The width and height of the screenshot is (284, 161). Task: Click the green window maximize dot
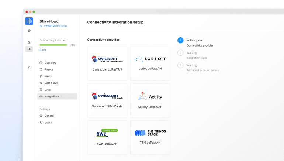pyautogui.click(x=34, y=12)
